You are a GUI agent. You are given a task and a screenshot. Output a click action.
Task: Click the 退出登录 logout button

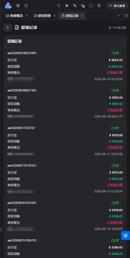coord(117,6)
